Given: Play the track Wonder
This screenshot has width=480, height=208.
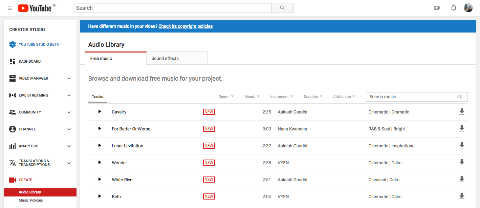Looking at the screenshot, I should click(99, 162).
